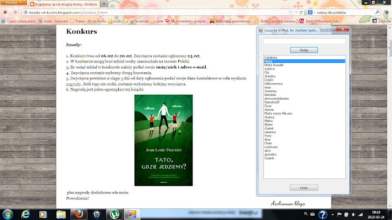Viewport: 392px width, 220px height.
Task: Select 'Ciastek' in the list
Action: (269, 158)
